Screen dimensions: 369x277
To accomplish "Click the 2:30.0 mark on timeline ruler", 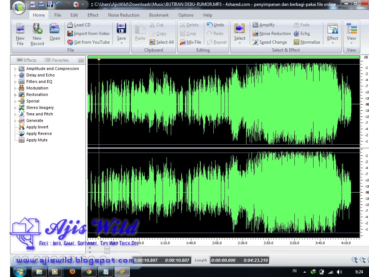I will tap(243, 243).
